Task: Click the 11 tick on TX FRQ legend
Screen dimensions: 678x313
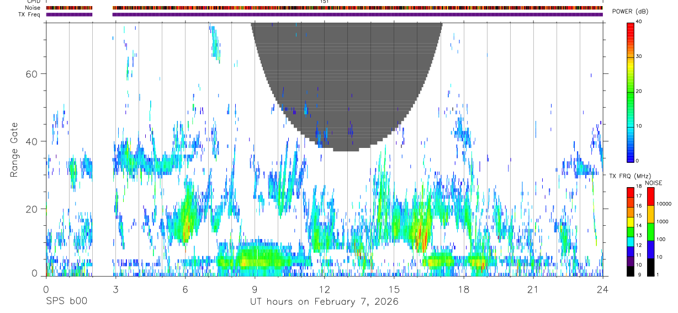Action: [639, 256]
